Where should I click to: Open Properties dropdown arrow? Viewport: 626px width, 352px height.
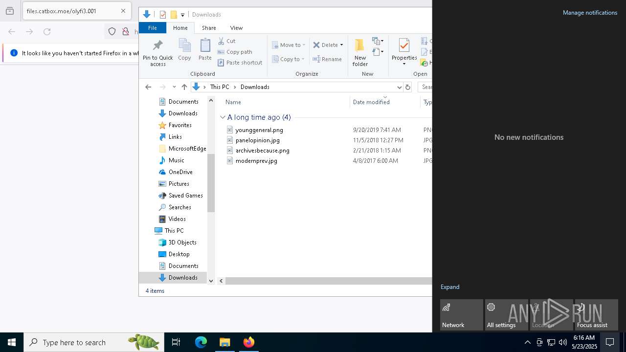tap(404, 64)
